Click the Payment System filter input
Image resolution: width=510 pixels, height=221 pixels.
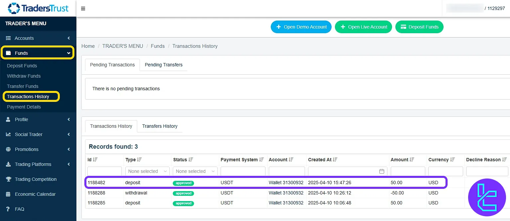243,171
